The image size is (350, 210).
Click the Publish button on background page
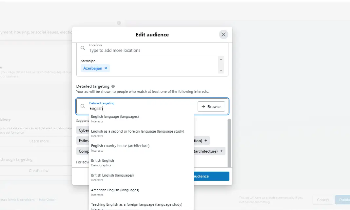(x=343, y=200)
